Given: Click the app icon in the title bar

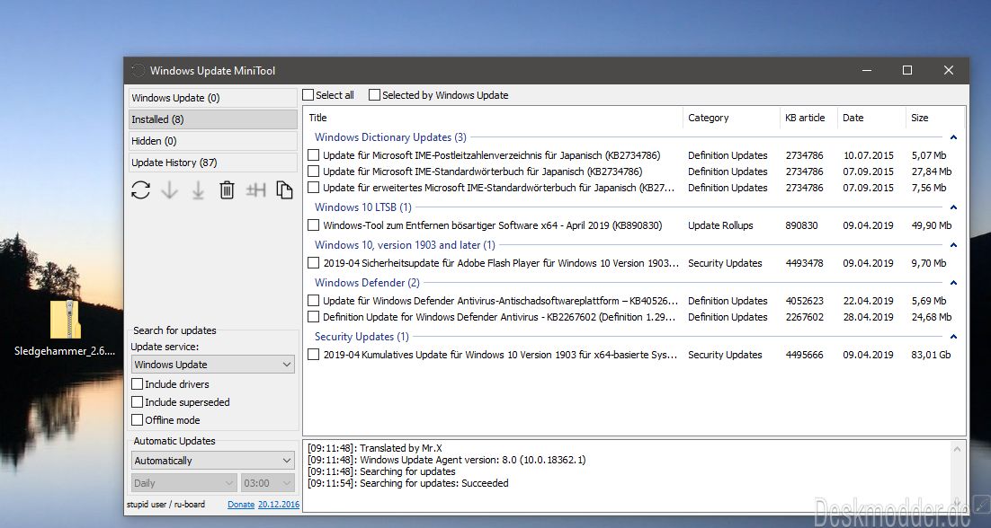Looking at the screenshot, I should pyautogui.click(x=138, y=71).
